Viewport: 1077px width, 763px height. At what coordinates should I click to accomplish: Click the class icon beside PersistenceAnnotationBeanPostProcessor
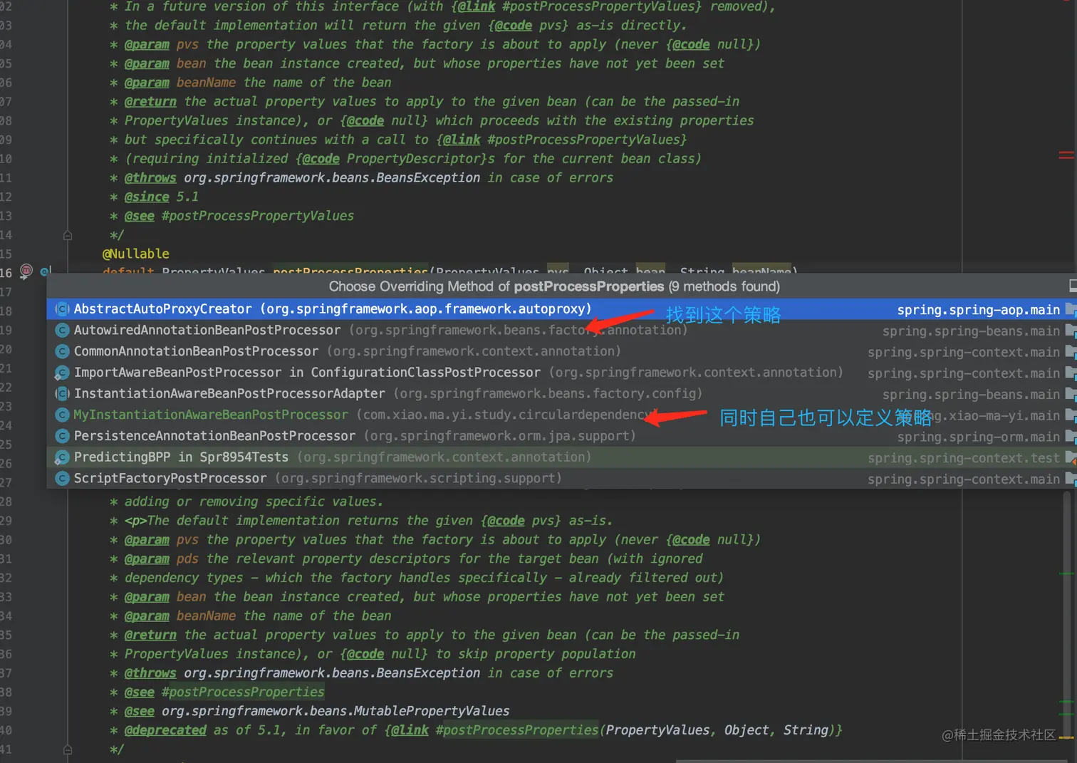tap(62, 436)
